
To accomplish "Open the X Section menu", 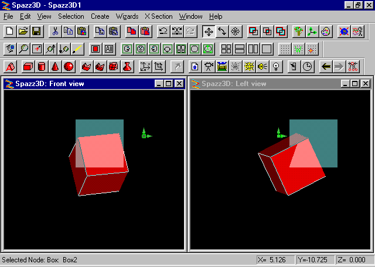I will (x=159, y=16).
